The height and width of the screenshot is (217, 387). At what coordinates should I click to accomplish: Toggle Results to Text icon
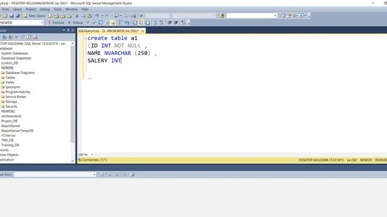135,23
